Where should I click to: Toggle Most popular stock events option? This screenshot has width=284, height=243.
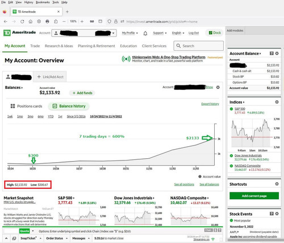(x=231, y=220)
